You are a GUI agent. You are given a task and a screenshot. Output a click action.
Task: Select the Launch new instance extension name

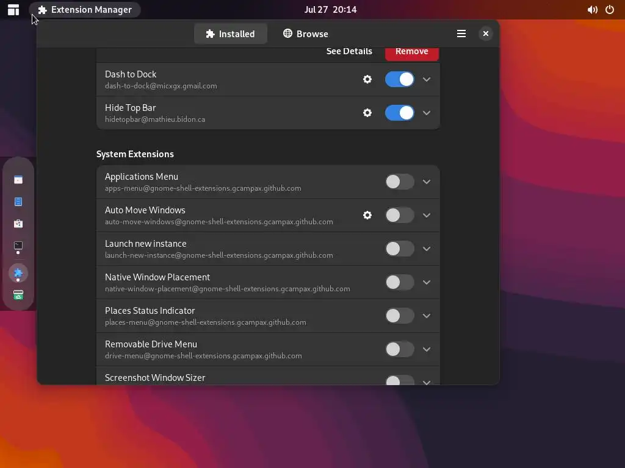coord(145,243)
